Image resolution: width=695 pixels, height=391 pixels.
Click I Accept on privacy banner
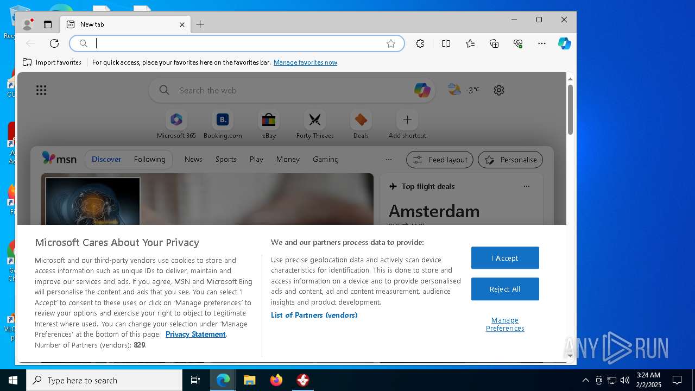coord(505,258)
